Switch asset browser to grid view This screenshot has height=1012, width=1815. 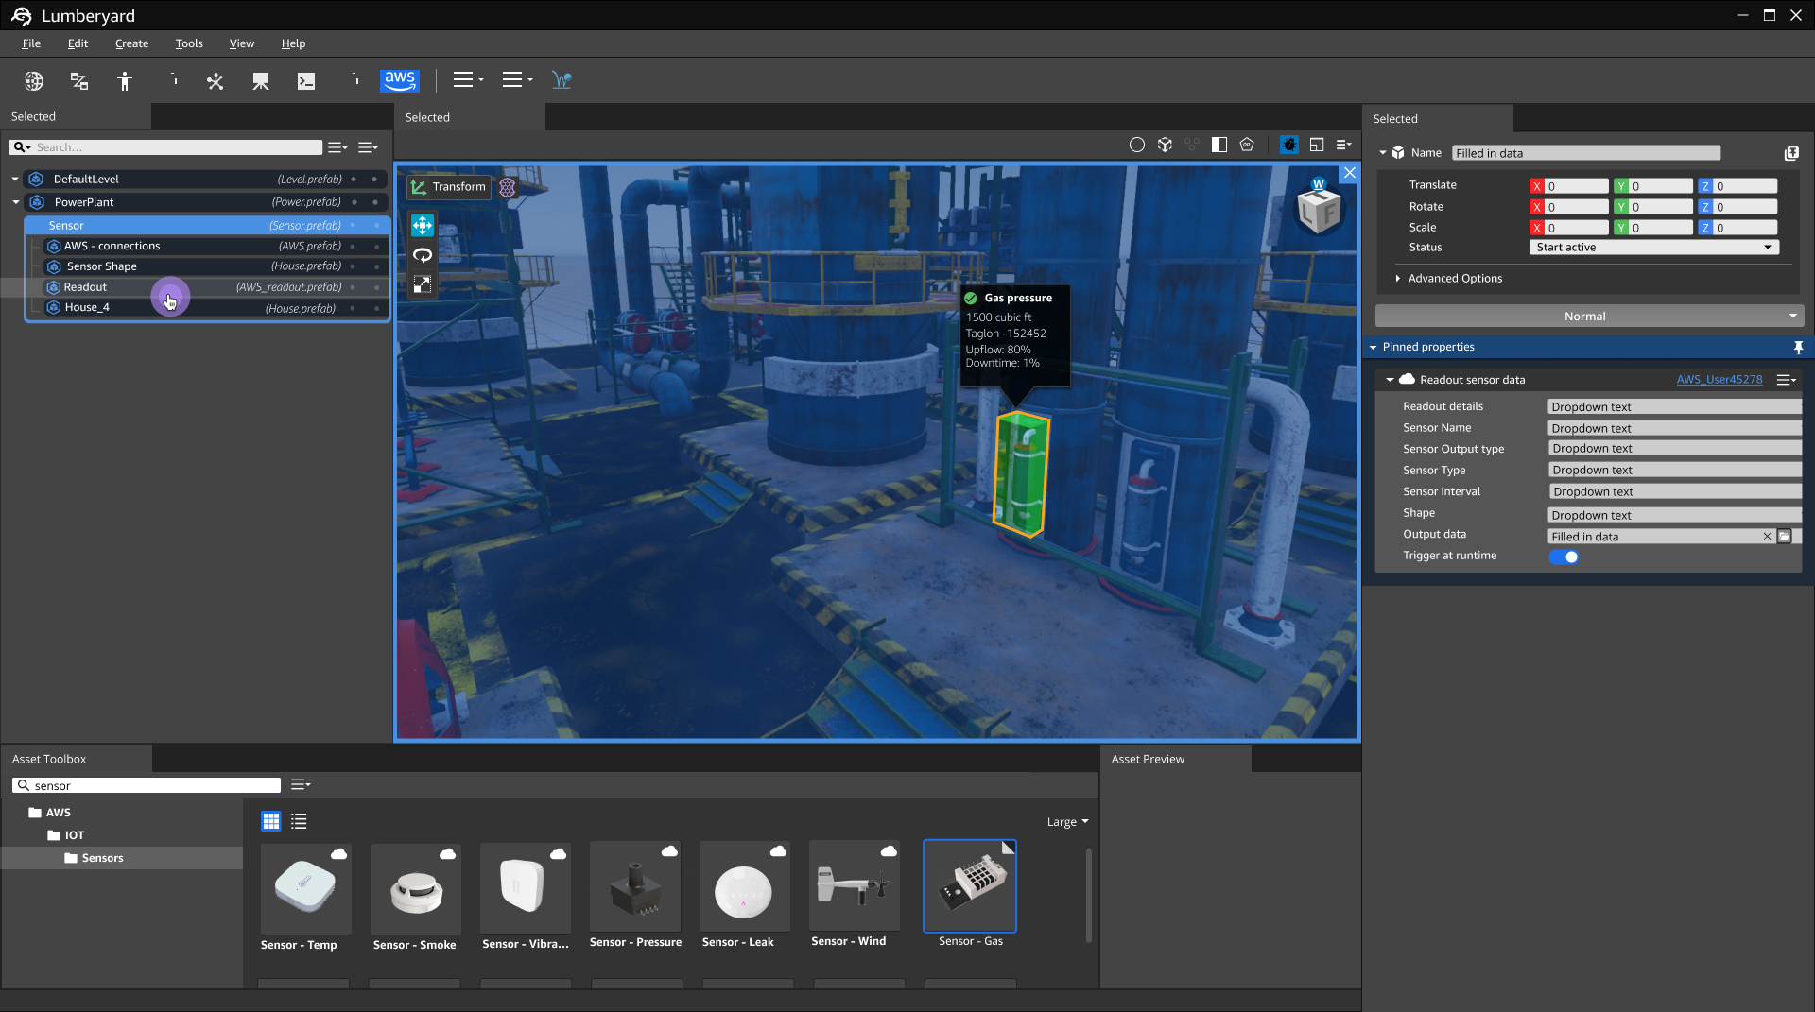(x=271, y=821)
